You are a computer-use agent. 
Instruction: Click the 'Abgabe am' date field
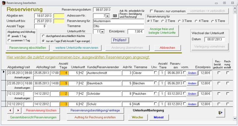pos(43,16)
